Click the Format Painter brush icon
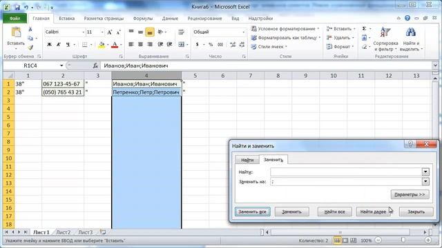The height and width of the screenshot is (248, 442). 30,48
